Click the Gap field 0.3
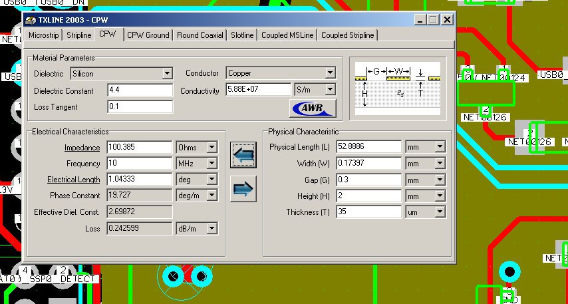This screenshot has height=304, width=568. (368, 180)
